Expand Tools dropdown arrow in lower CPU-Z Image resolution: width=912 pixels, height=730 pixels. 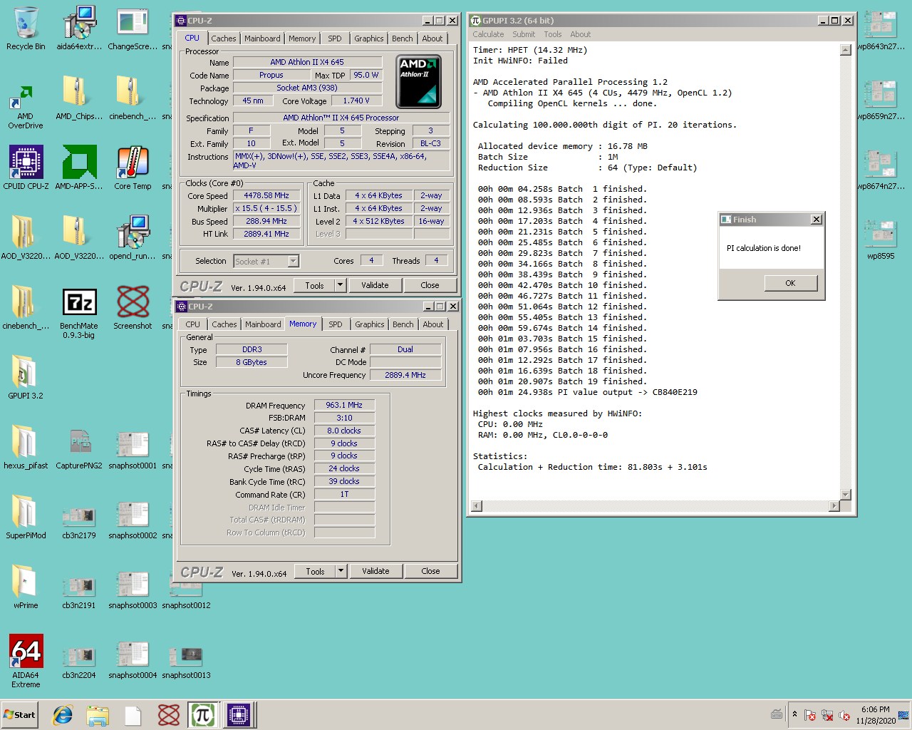click(341, 571)
